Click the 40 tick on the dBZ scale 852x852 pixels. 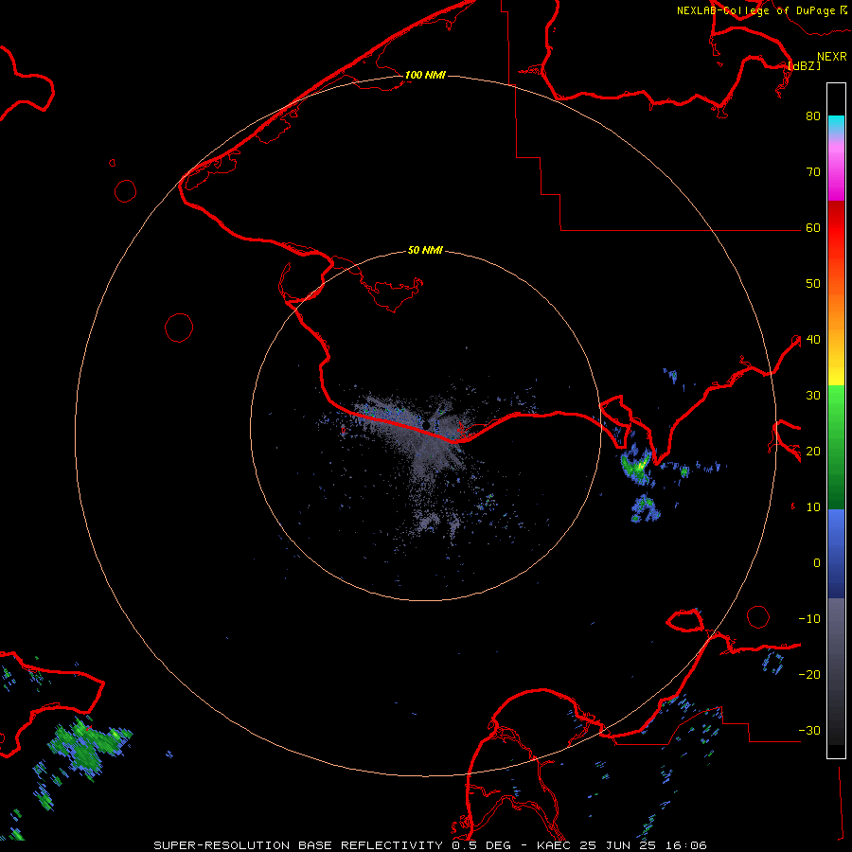pyautogui.click(x=813, y=340)
